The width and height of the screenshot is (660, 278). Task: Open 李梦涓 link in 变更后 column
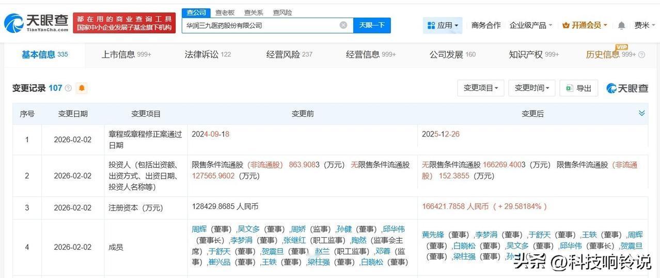click(486, 235)
